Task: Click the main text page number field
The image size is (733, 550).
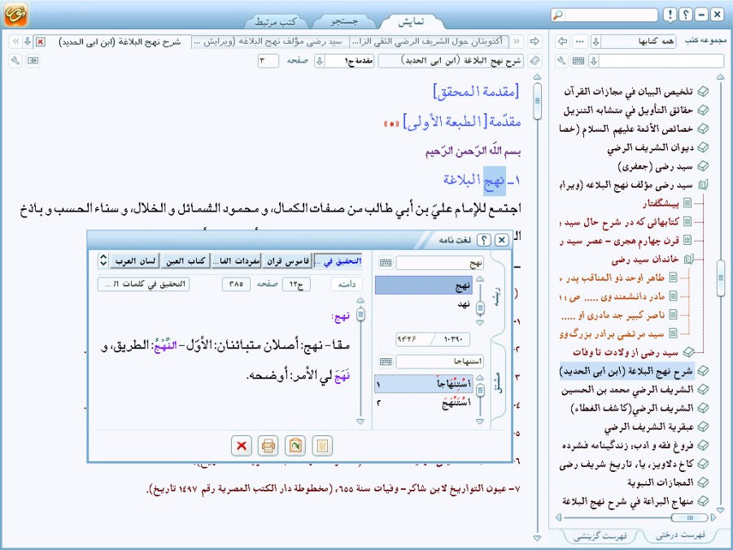Action: (x=268, y=61)
